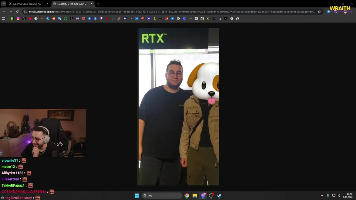This screenshot has height=200, width=356.
Task: Click the Shazam extension icon
Action: pos(328,12)
